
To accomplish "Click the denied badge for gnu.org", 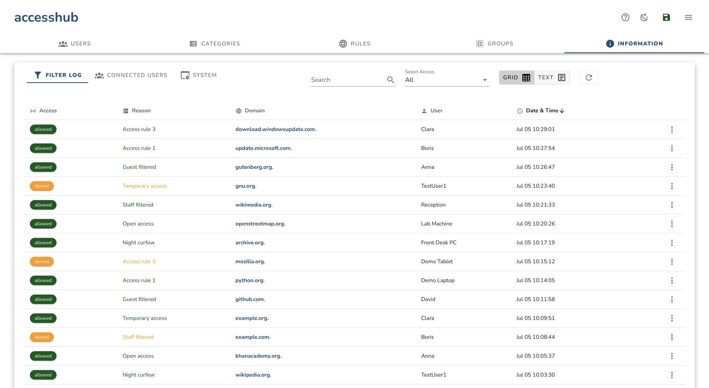I will [x=42, y=186].
